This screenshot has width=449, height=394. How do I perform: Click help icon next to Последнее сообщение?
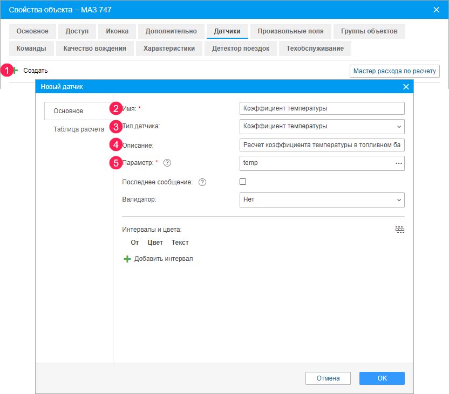[202, 182]
